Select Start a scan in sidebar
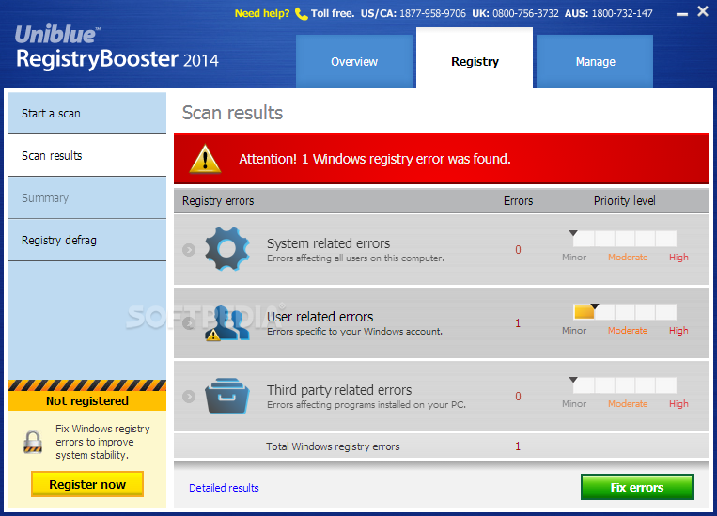Screen dimensions: 717x516 point(86,114)
